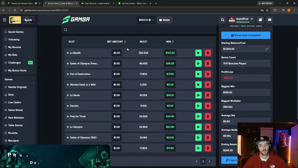Open a new browser tab
This screenshot has height=168, width=298.
point(156,3)
